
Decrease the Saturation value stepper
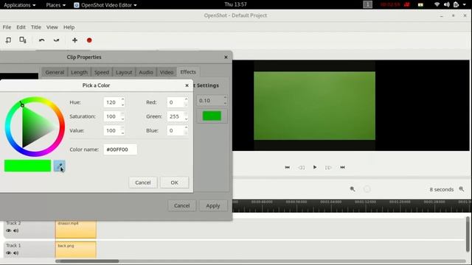pyautogui.click(x=122, y=119)
